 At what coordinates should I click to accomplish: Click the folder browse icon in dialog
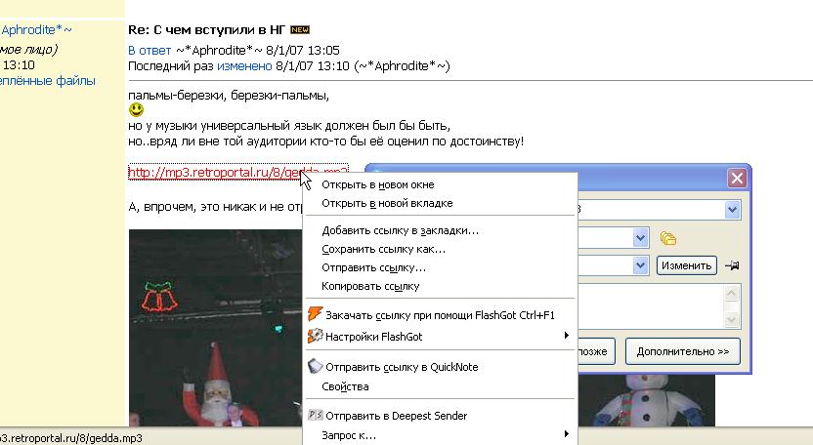point(668,238)
